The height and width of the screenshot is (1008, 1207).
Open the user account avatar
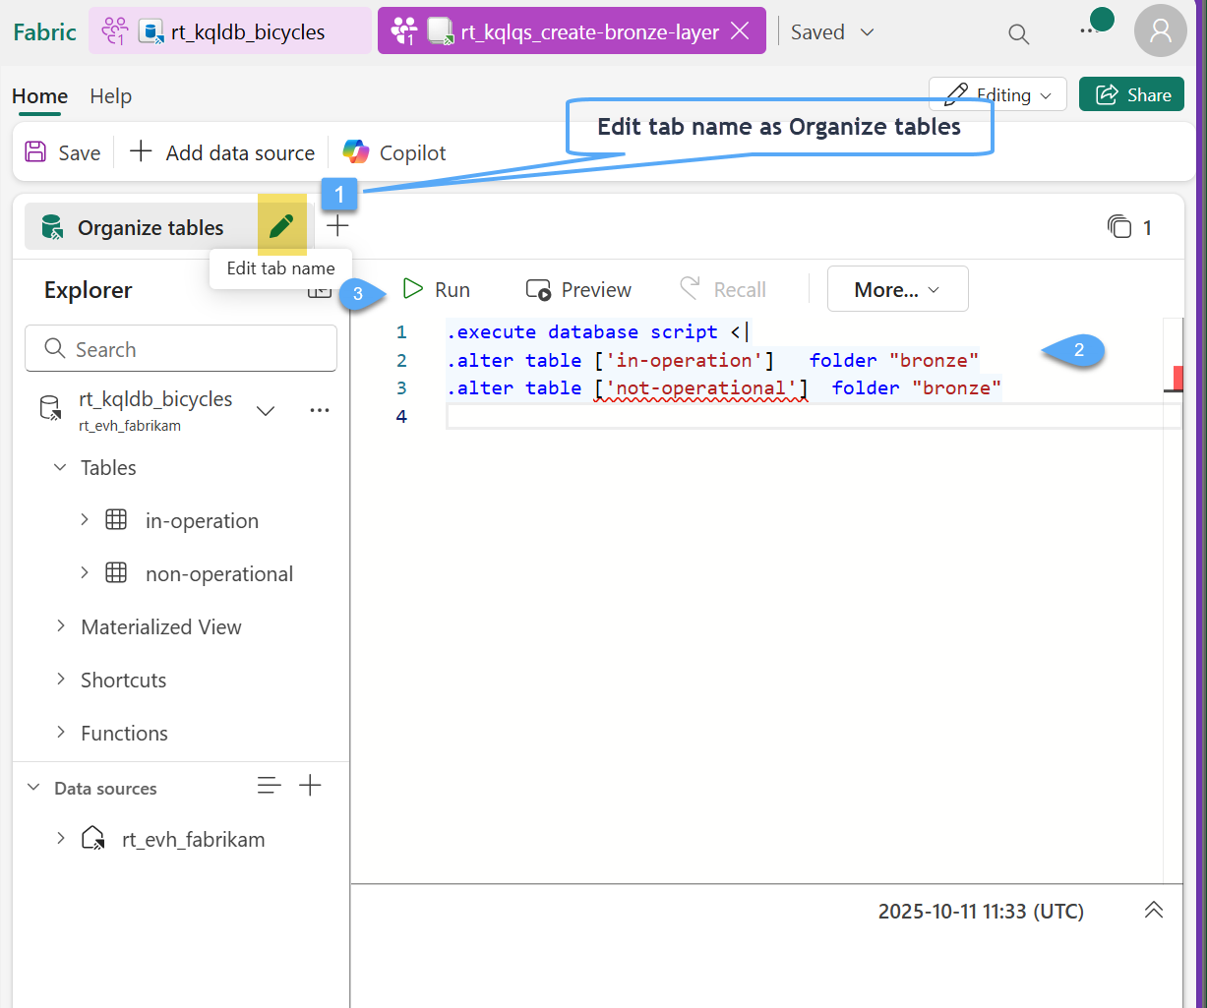tap(1160, 31)
